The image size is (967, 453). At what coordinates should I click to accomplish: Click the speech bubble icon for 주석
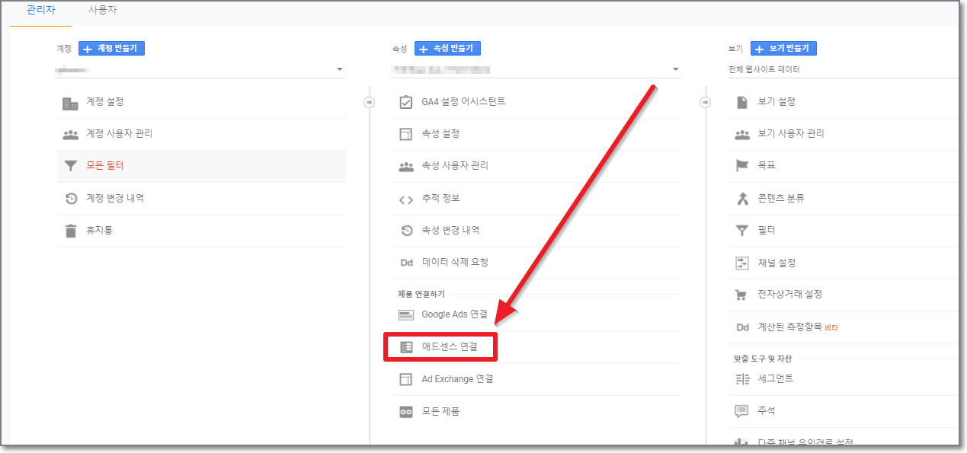click(x=742, y=411)
